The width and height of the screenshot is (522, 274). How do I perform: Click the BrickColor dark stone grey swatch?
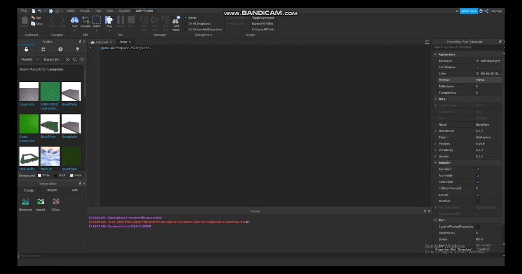coord(478,61)
